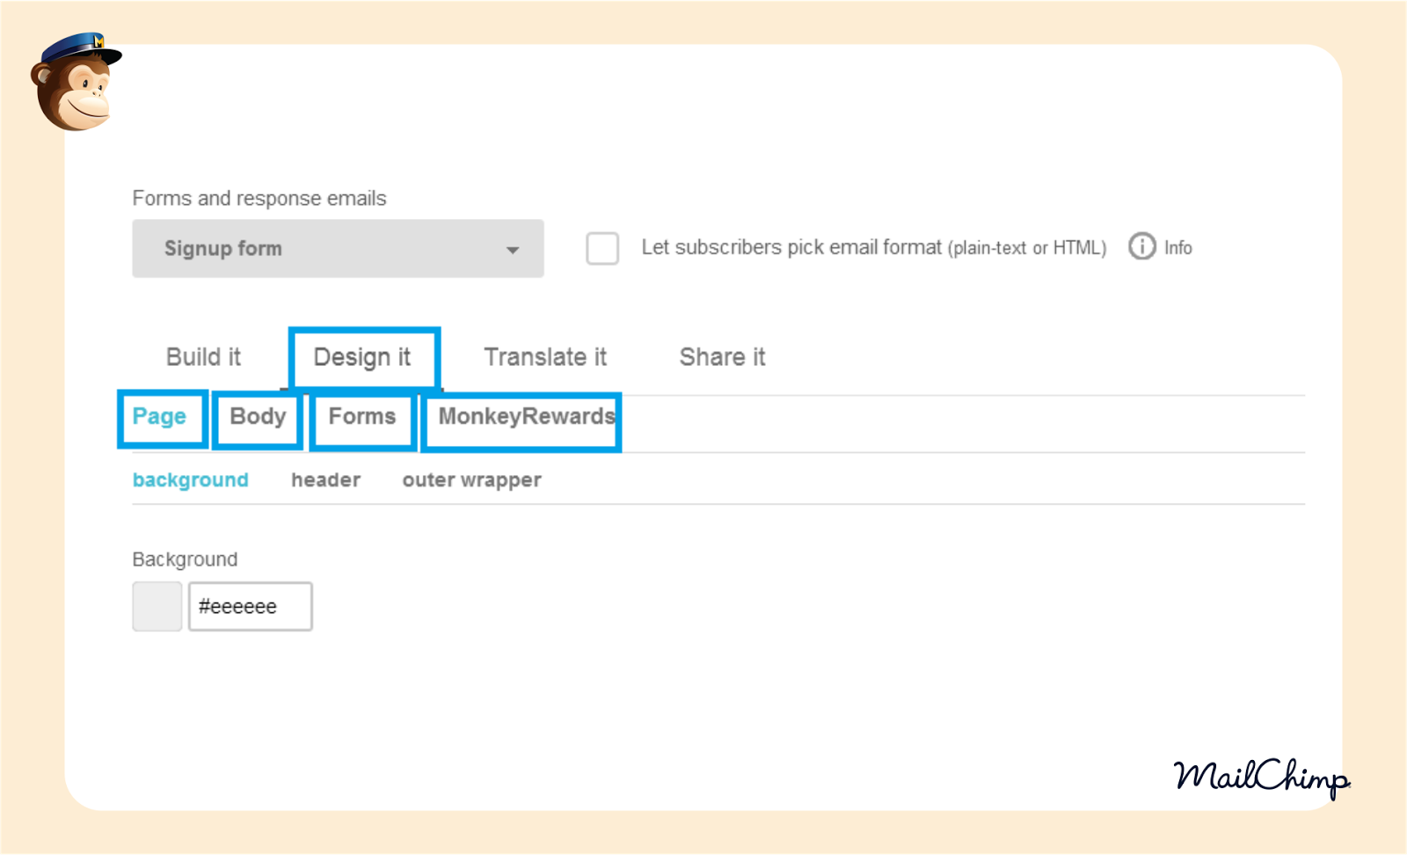This screenshot has width=1407, height=855.
Task: Click the Info circle icon
Action: (x=1141, y=246)
